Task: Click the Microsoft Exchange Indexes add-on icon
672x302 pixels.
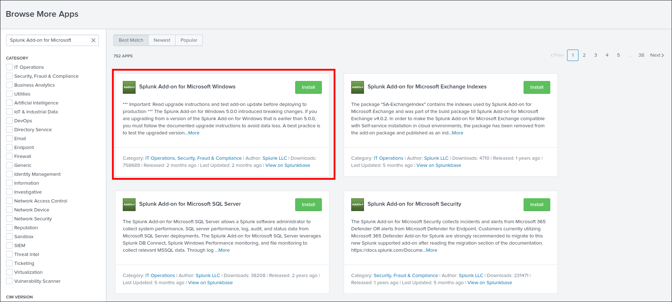Action: (358, 87)
